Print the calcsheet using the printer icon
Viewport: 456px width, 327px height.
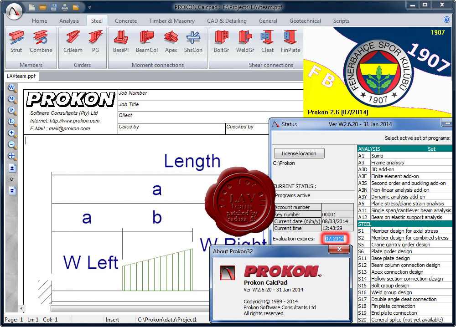[x=65, y=7]
